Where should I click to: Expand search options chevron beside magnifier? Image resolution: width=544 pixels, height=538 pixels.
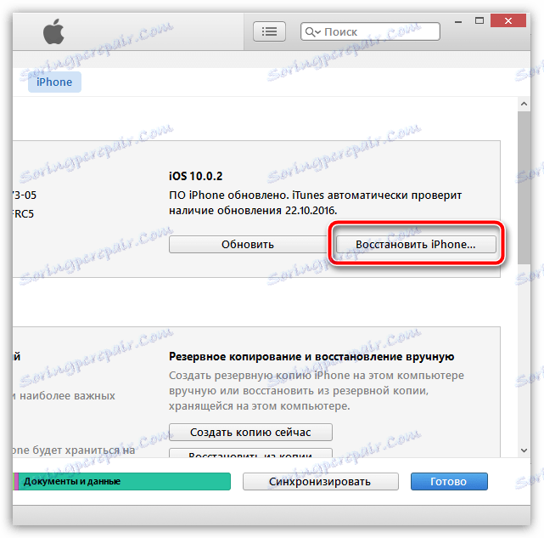pos(317,32)
